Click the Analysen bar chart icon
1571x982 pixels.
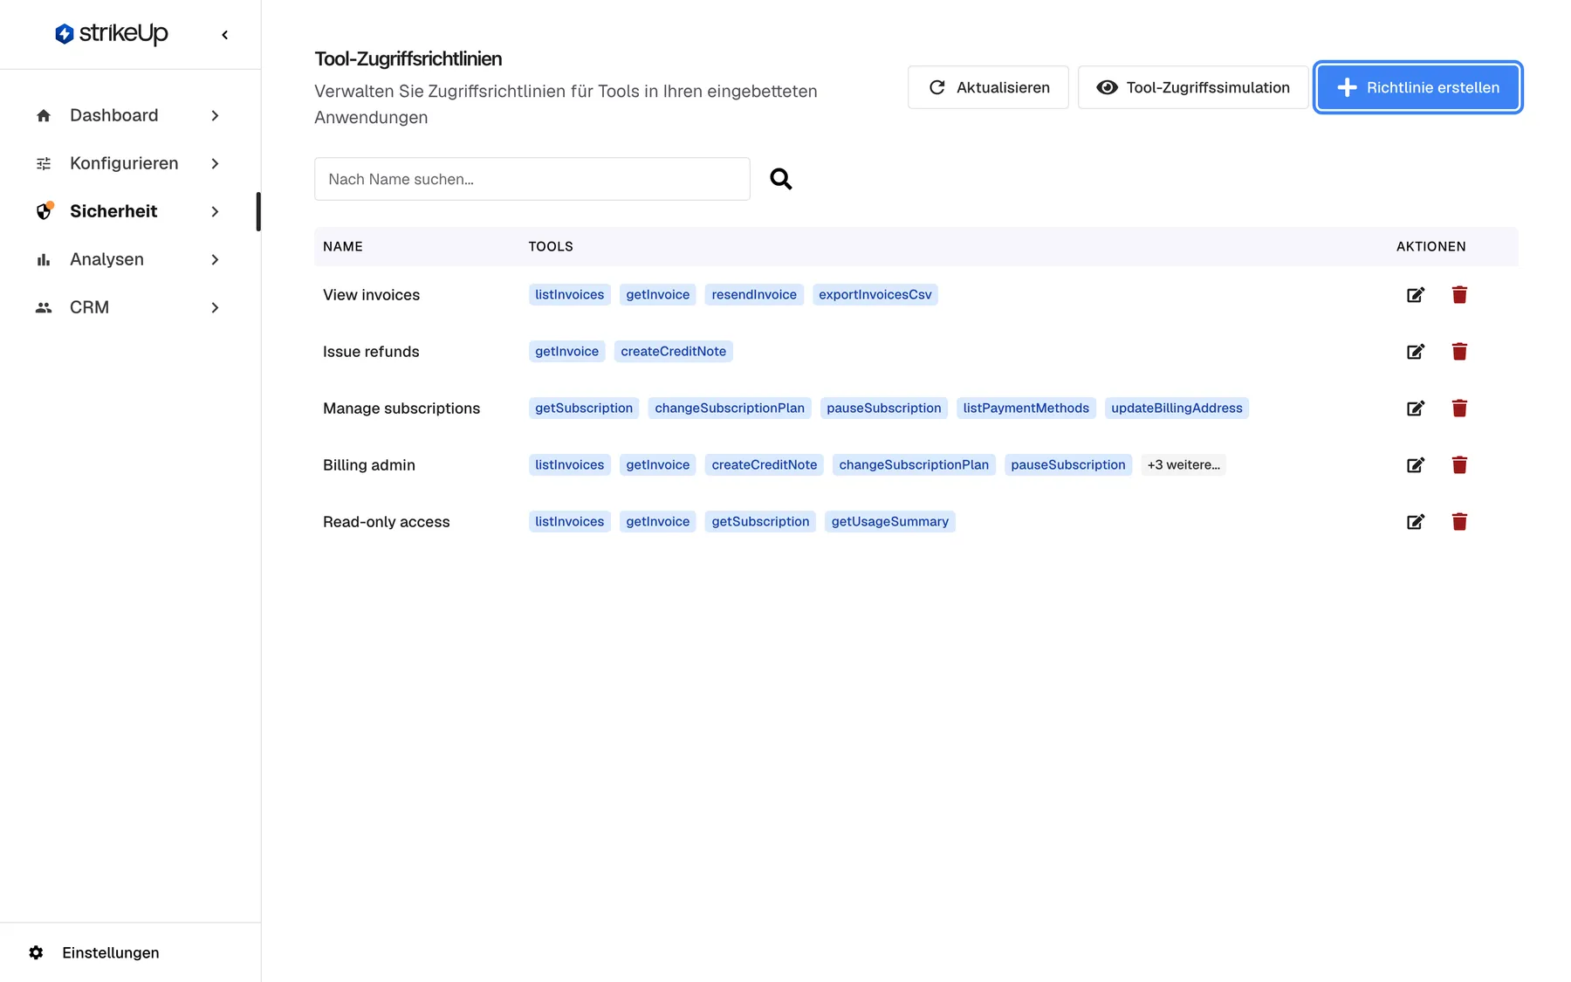(44, 259)
